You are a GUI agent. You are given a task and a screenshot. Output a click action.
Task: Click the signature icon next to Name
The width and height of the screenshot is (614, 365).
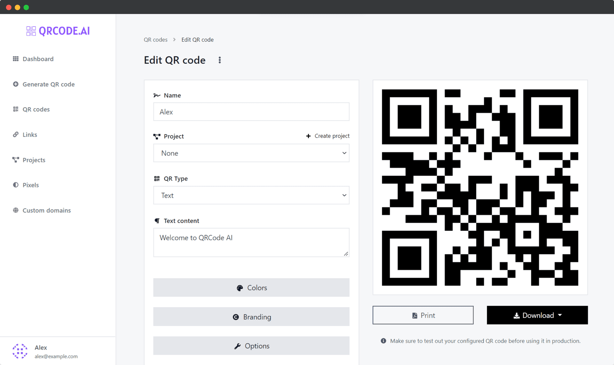coord(157,95)
